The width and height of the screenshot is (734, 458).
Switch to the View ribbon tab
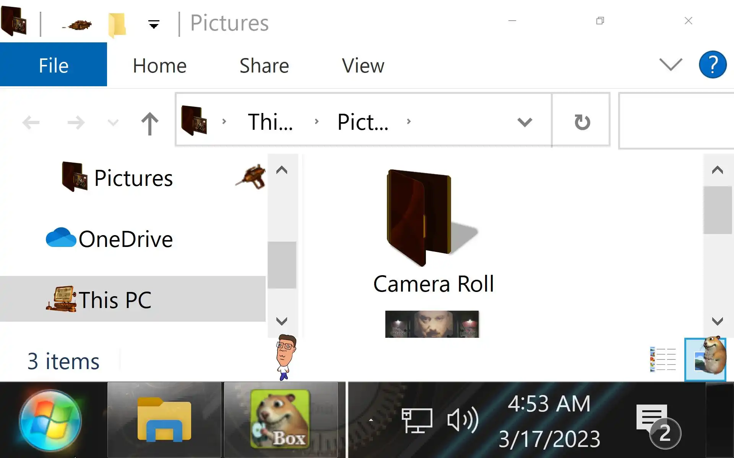[363, 66]
